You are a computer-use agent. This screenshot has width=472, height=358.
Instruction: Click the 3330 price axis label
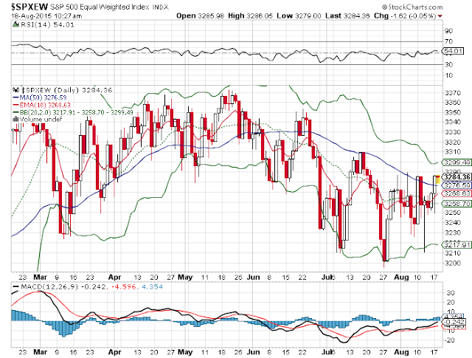pos(452,132)
